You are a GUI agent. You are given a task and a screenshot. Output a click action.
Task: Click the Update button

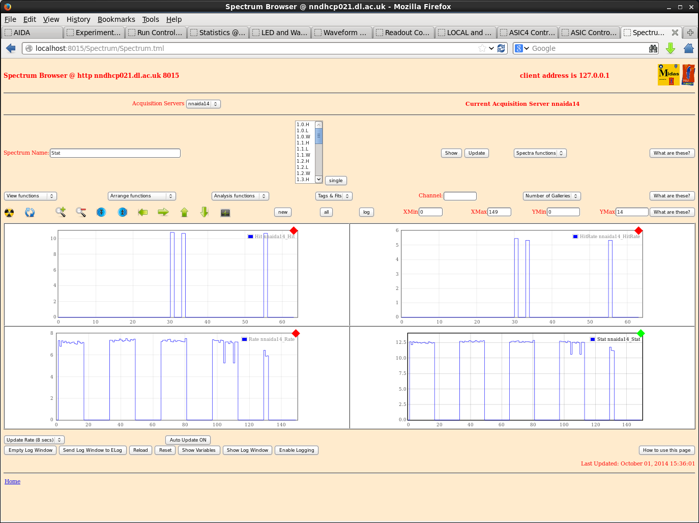(477, 153)
